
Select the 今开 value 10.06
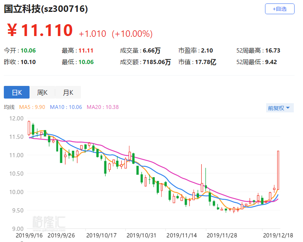28,51
